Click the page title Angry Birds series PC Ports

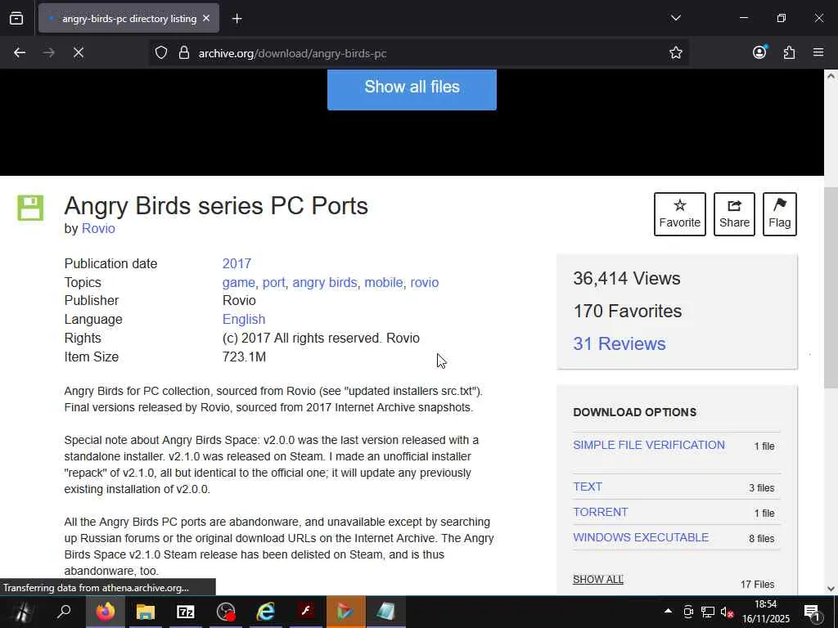[216, 206]
